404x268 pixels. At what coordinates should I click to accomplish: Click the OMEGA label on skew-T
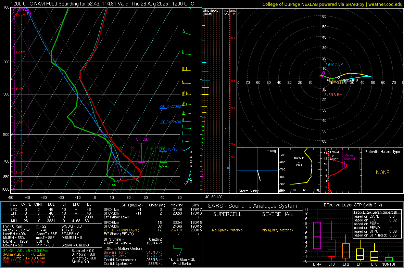point(20,10)
